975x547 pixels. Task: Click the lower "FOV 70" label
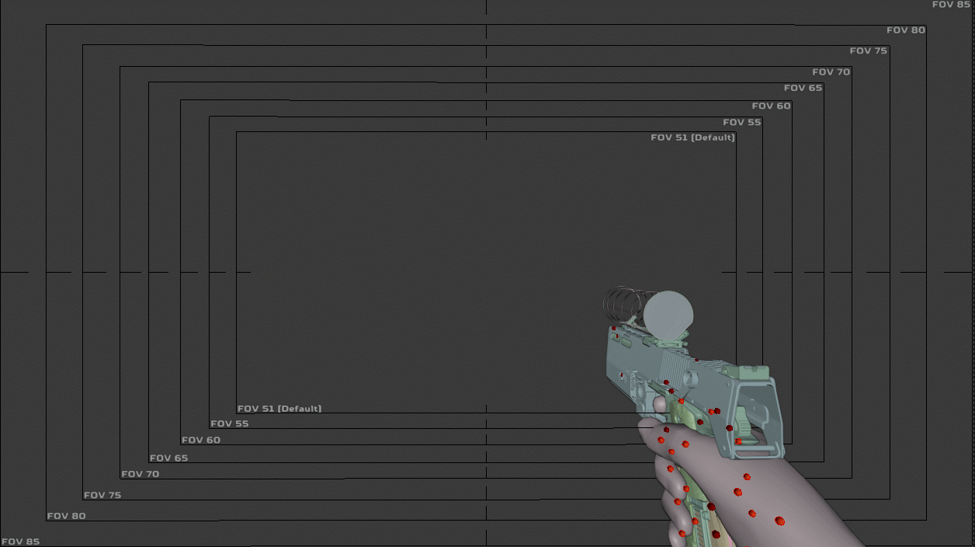coord(141,474)
